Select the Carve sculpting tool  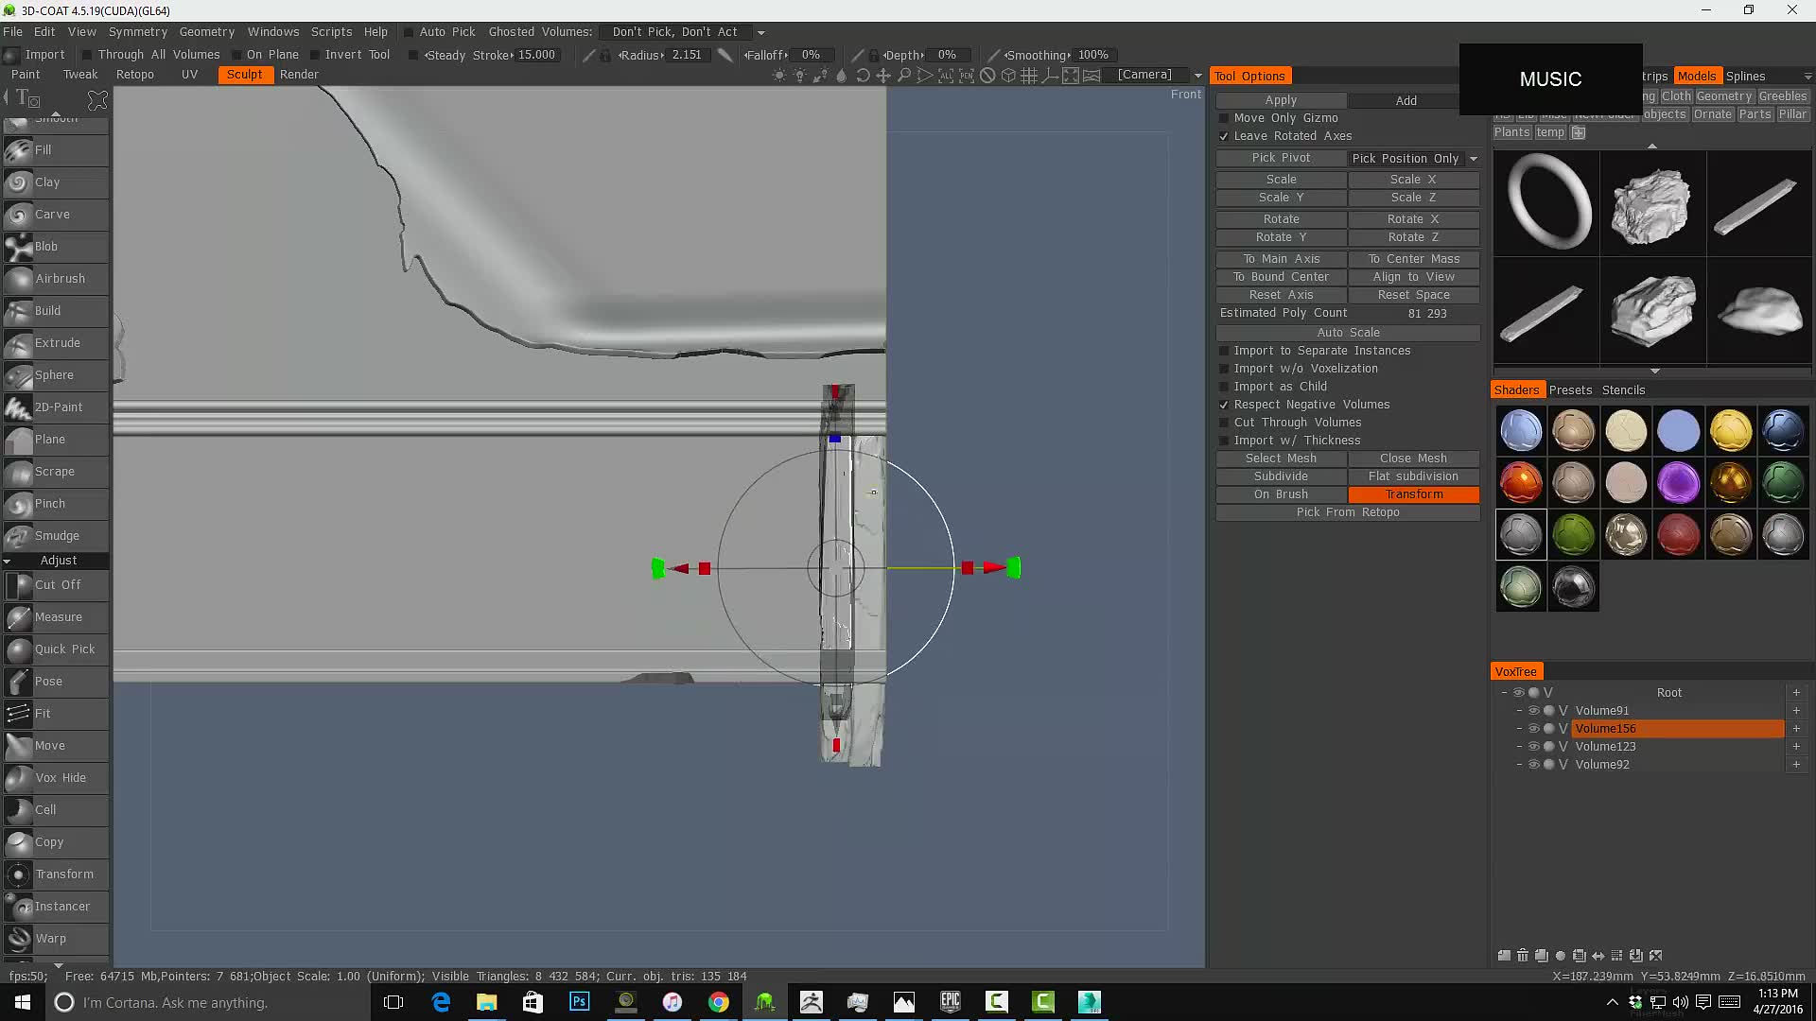tap(51, 213)
